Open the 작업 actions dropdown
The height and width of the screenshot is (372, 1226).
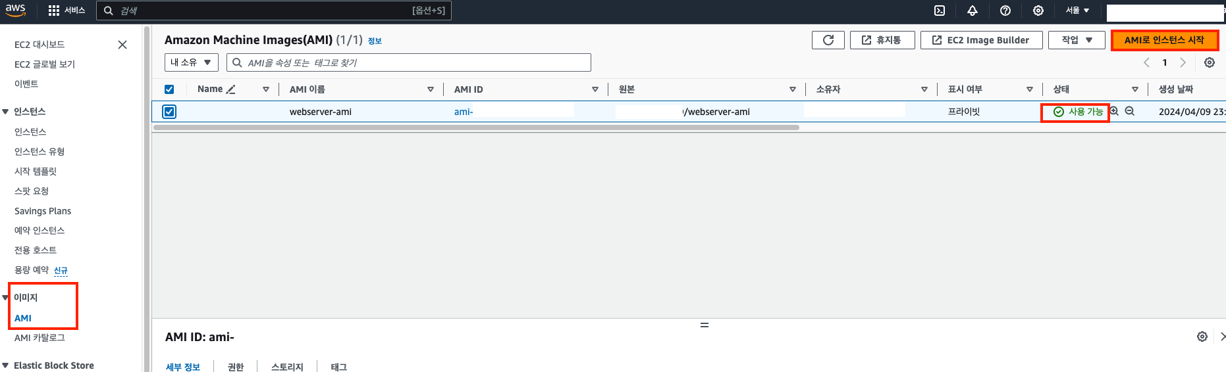pos(1077,40)
